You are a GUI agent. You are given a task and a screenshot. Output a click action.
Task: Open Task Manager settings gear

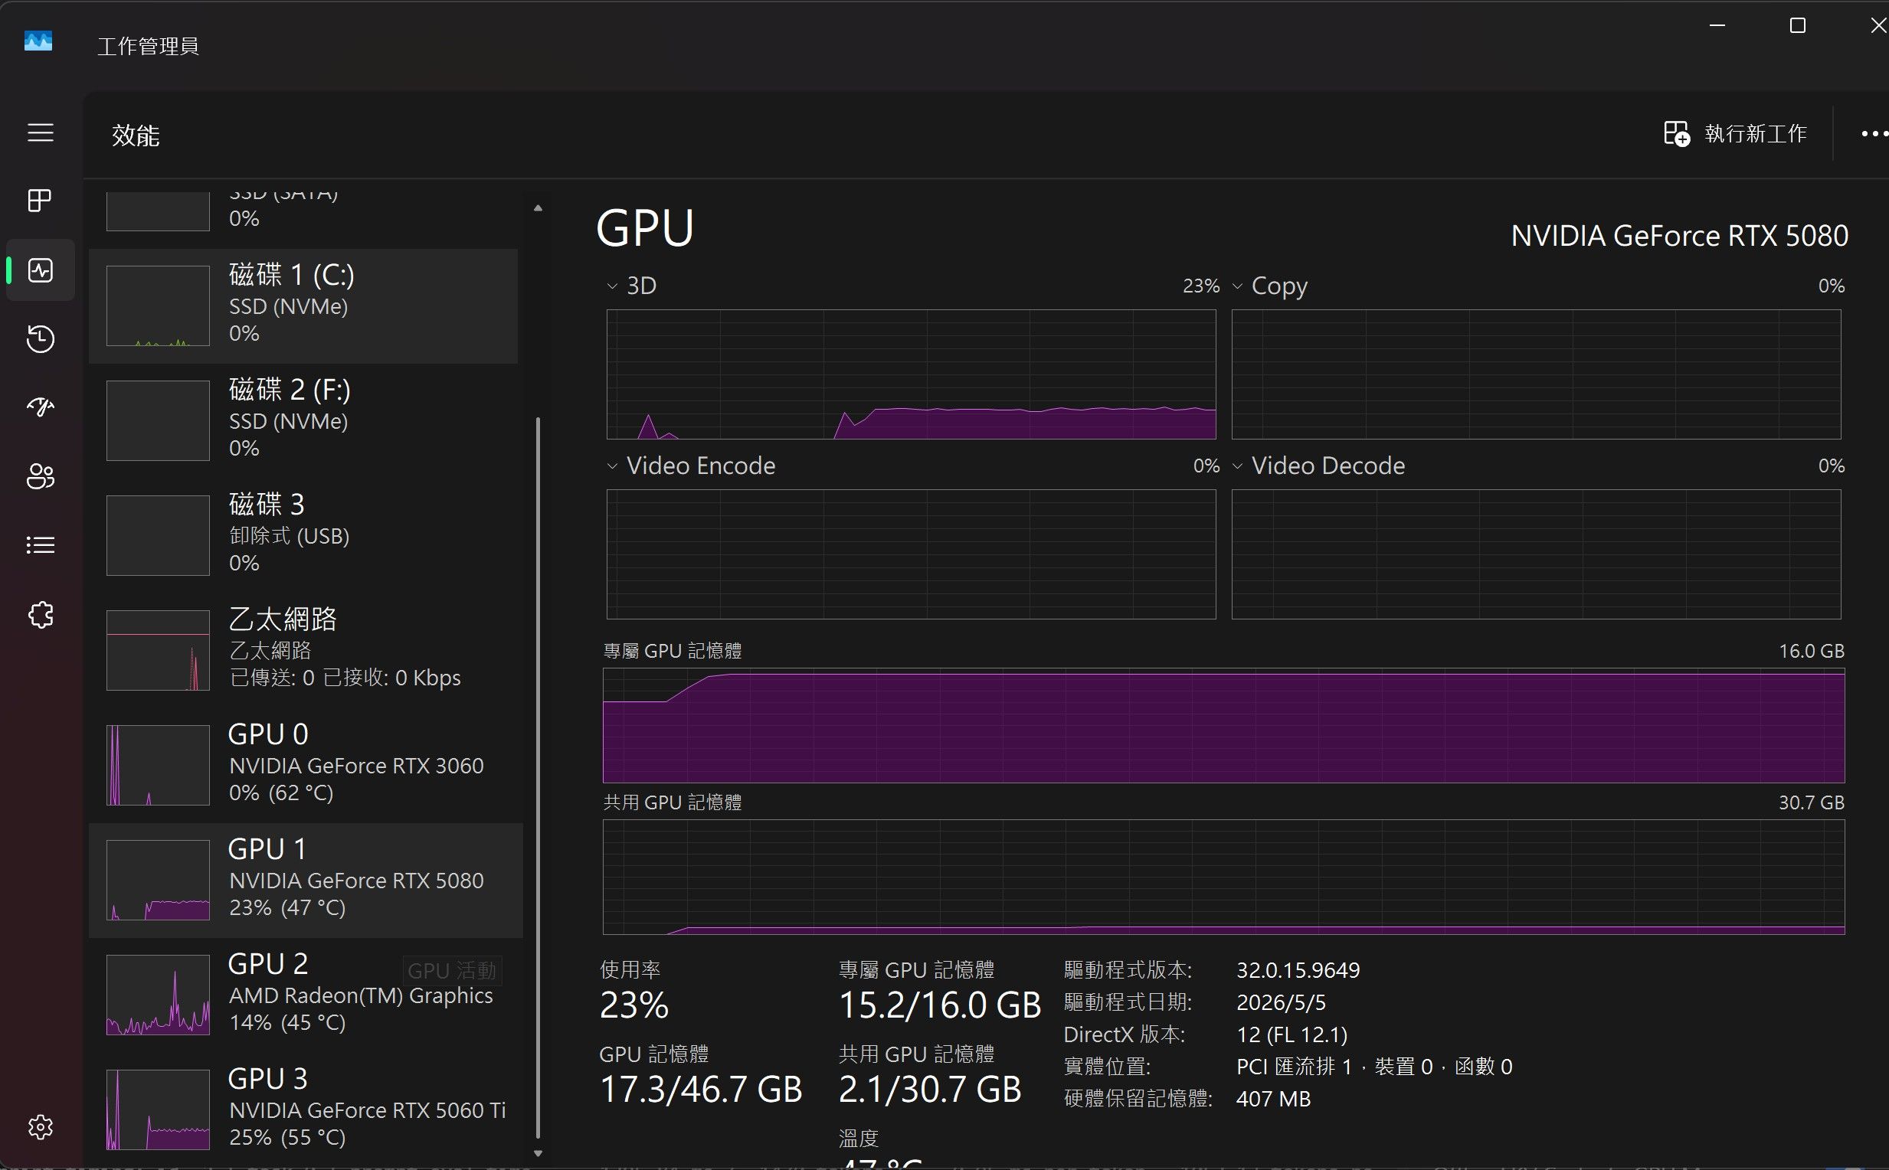click(x=41, y=1126)
